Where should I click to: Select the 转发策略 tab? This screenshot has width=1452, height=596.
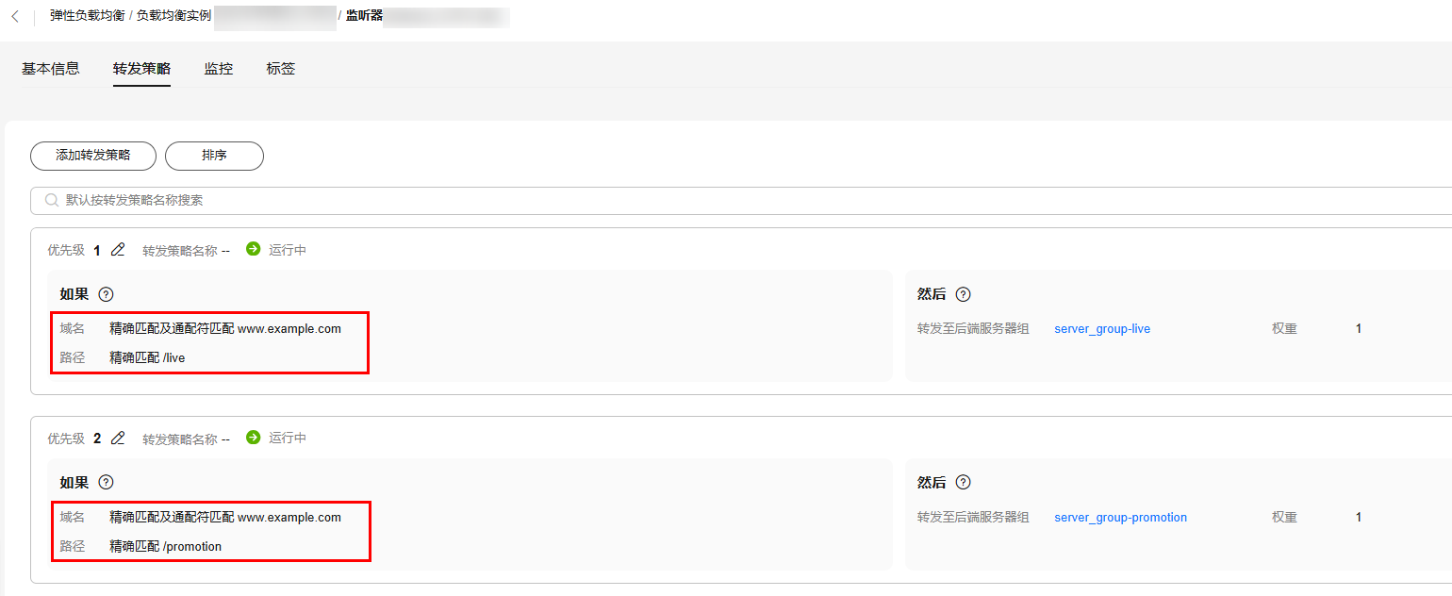point(141,69)
